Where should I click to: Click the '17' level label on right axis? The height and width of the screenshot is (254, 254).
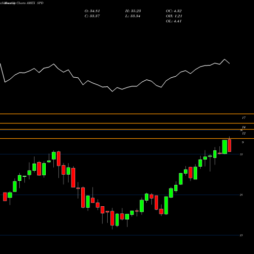click(244, 118)
